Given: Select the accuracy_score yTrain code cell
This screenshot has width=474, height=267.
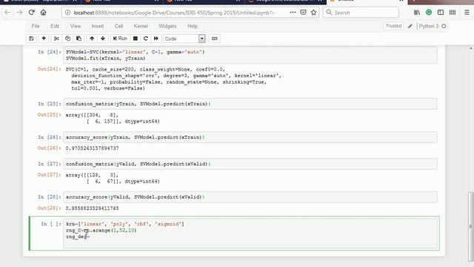Looking at the screenshot, I should pos(250,137).
